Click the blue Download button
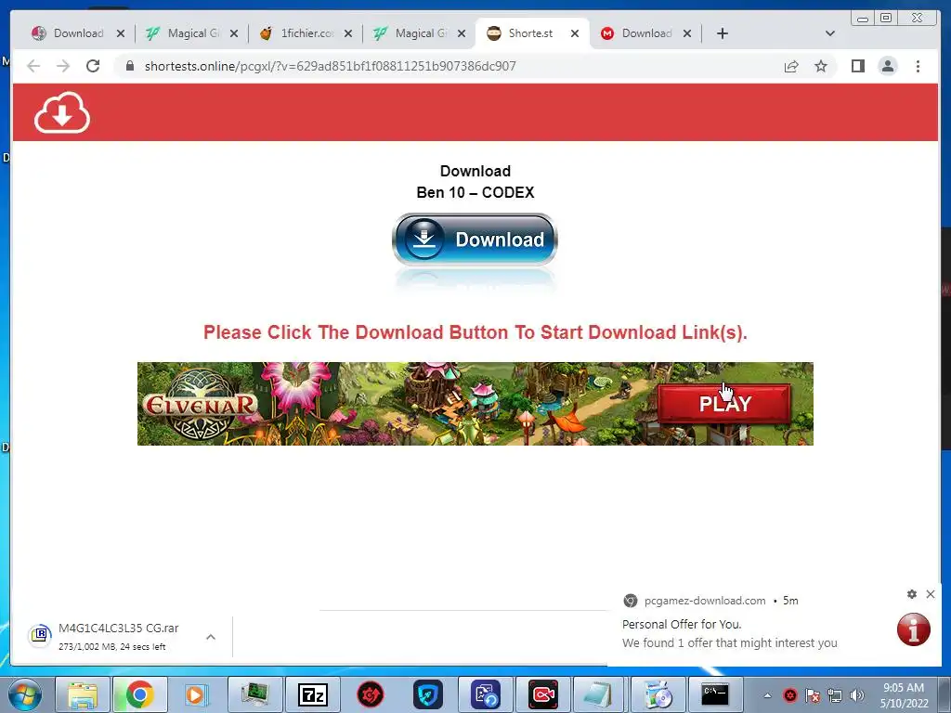Screen dimensions: 951x713 475,240
